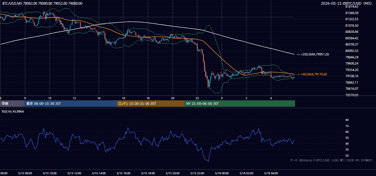
Task: Click the BTC/USD,M5 OHLC header text
Action: coord(42,4)
